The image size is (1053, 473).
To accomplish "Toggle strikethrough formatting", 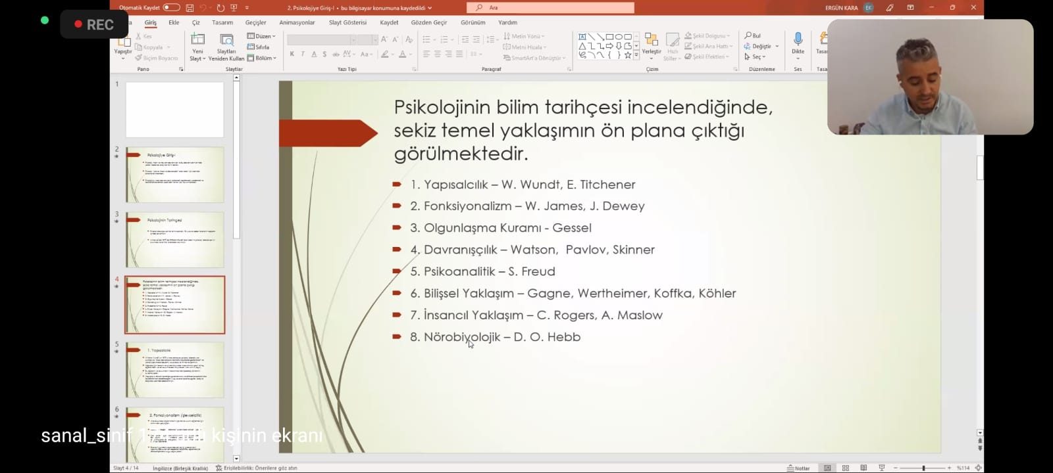I will pos(336,55).
